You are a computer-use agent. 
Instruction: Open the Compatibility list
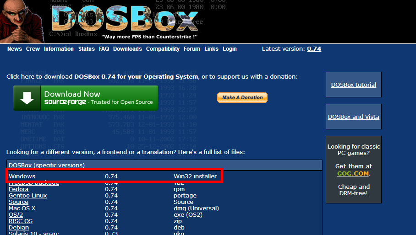click(163, 49)
